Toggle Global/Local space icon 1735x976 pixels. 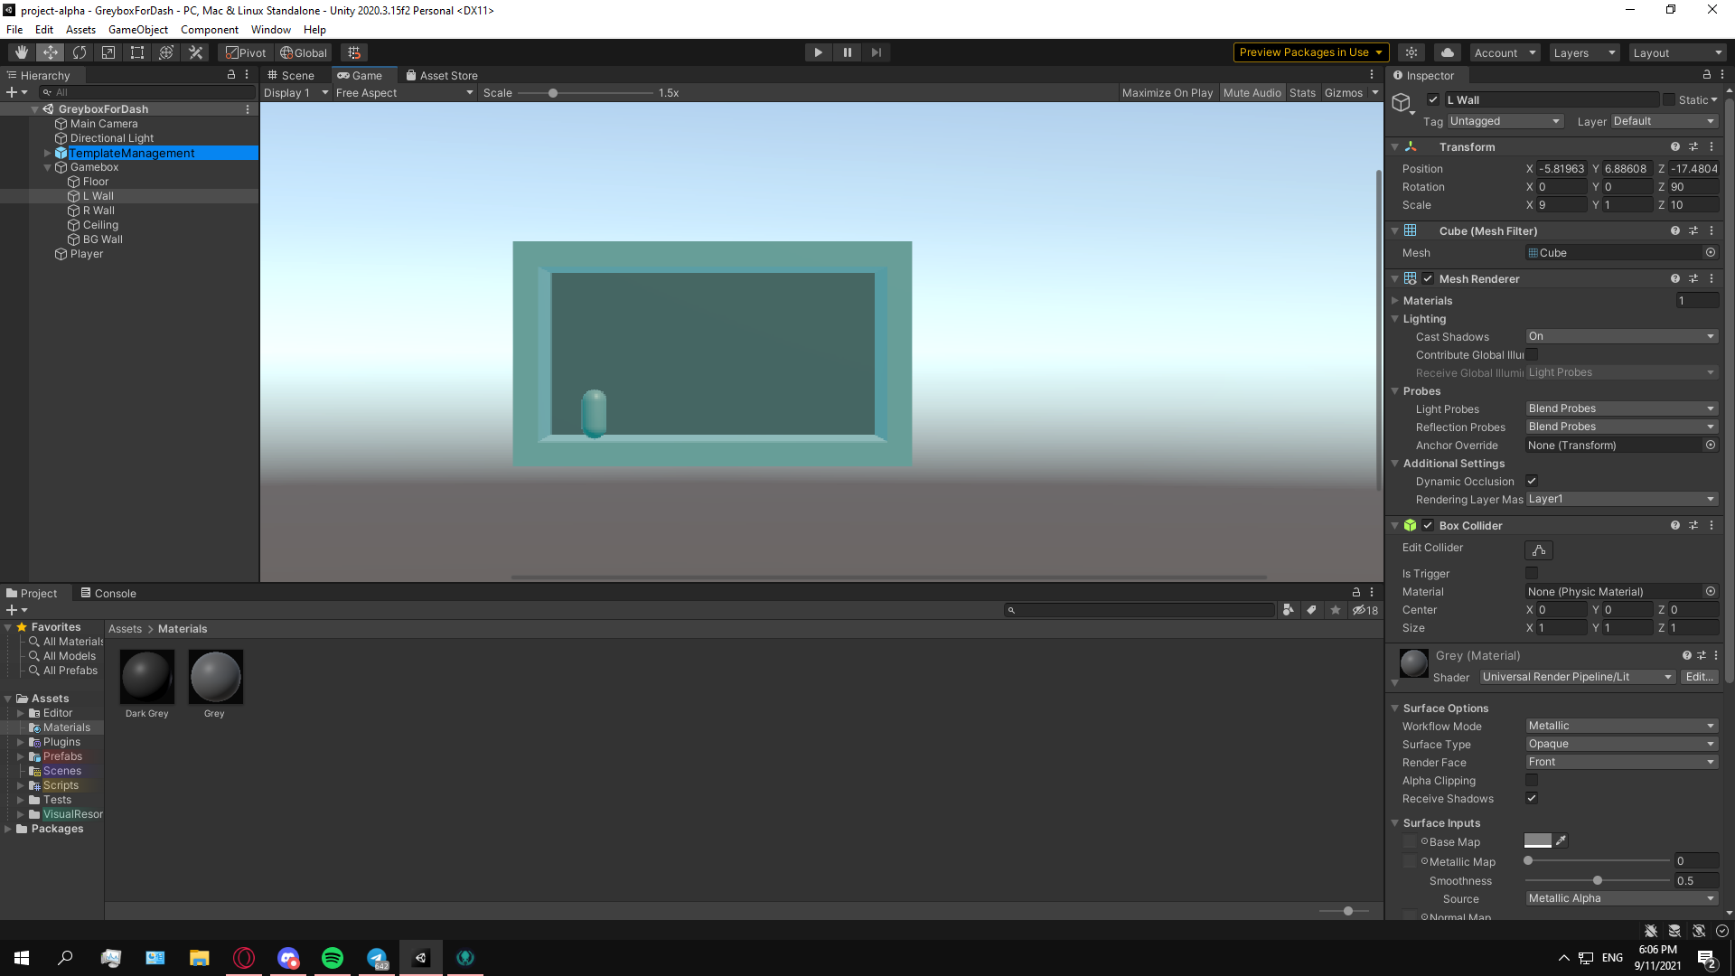coord(303,52)
